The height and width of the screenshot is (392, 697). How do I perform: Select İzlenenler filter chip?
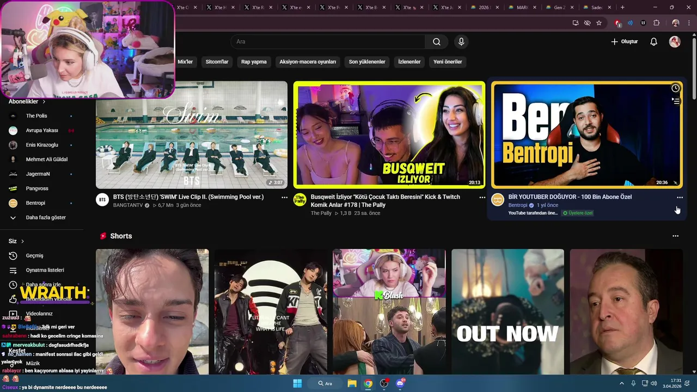[x=409, y=62]
